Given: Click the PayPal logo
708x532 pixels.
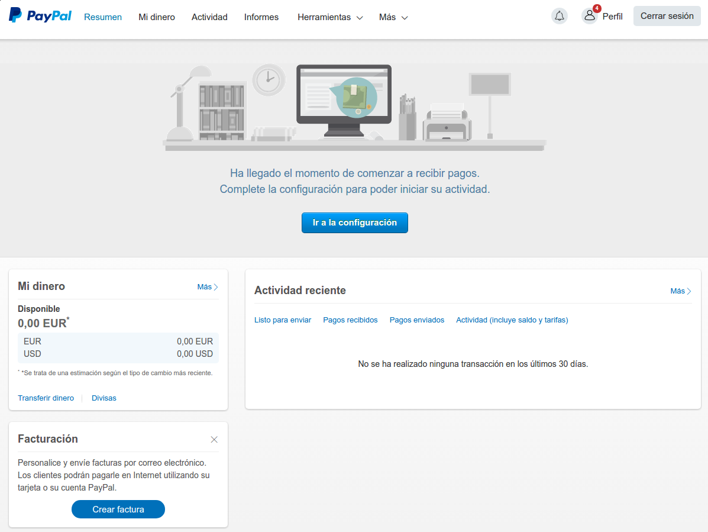Looking at the screenshot, I should (x=40, y=15).
